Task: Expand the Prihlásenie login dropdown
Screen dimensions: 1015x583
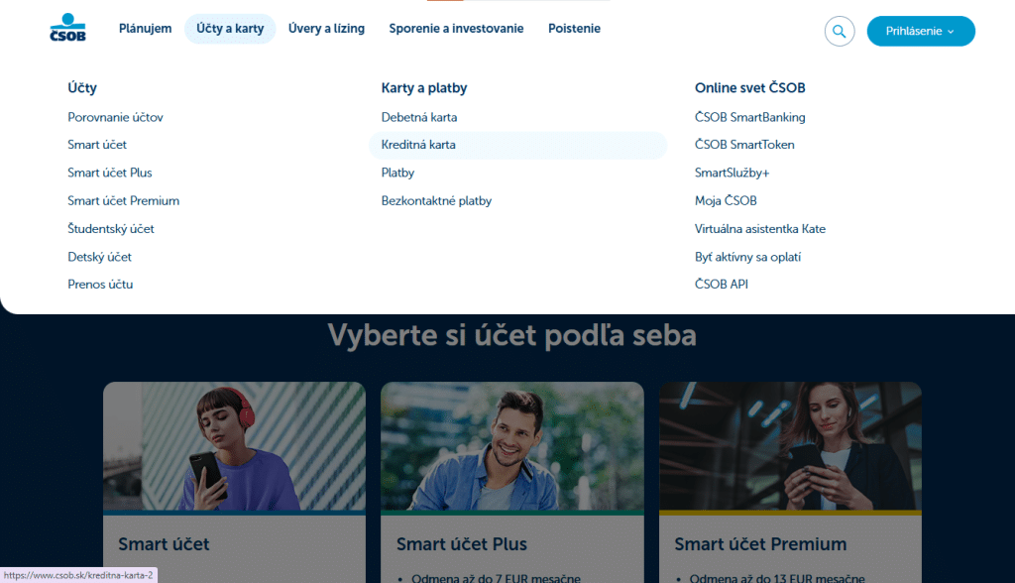Action: [x=920, y=31]
